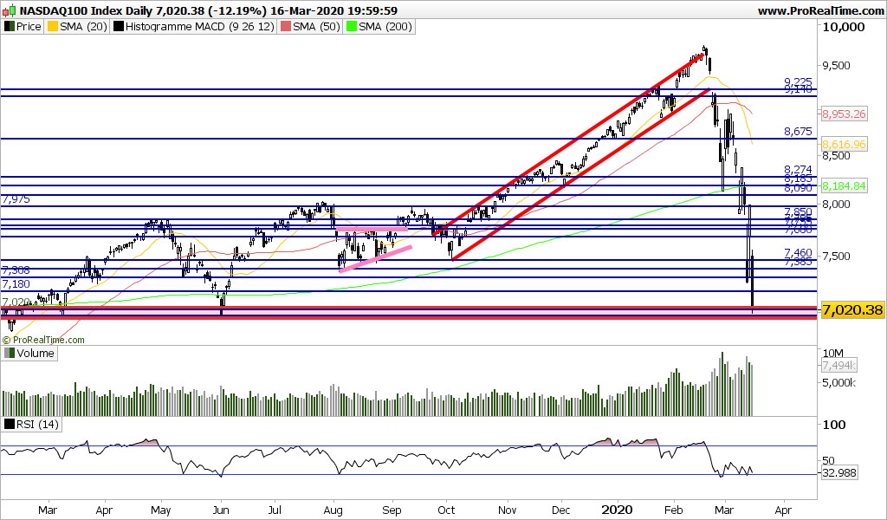Click the RSI value tag 32.988
Image resolution: width=887 pixels, height=520 pixels.
[839, 473]
